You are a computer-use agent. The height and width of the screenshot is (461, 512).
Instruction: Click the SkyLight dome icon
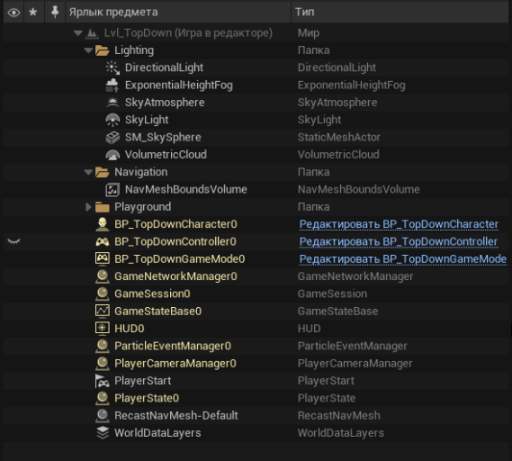pos(112,120)
